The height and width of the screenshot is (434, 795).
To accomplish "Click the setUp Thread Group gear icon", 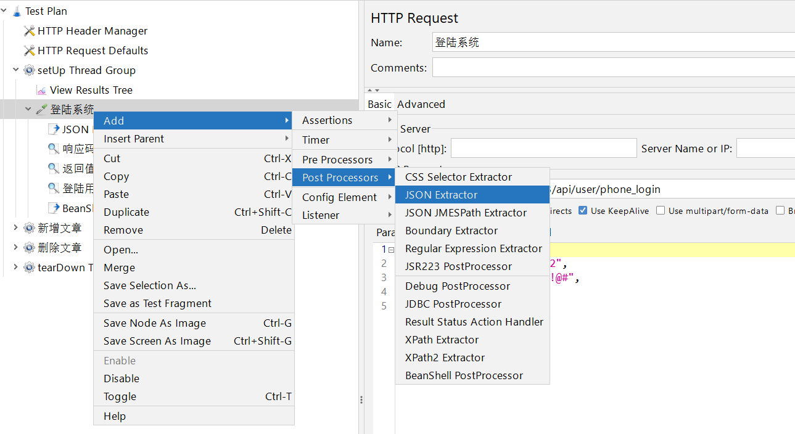I will (x=29, y=70).
